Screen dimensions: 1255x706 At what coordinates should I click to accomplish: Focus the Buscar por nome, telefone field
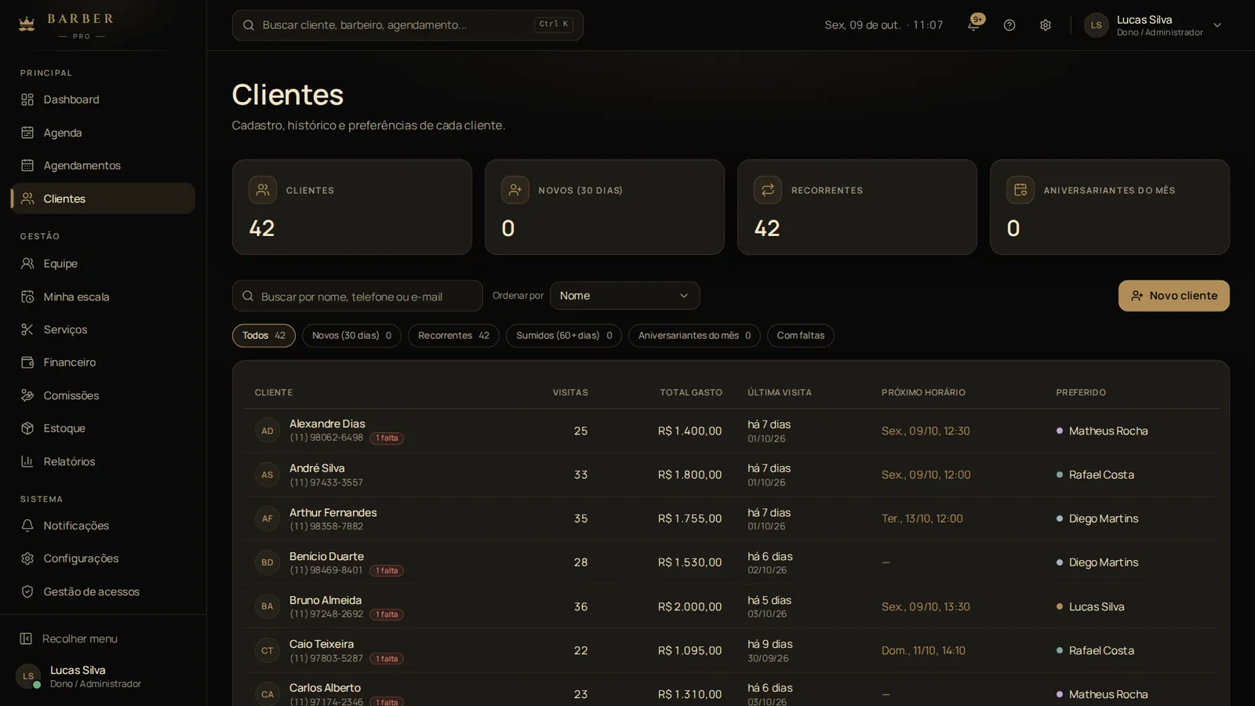pyautogui.click(x=357, y=296)
